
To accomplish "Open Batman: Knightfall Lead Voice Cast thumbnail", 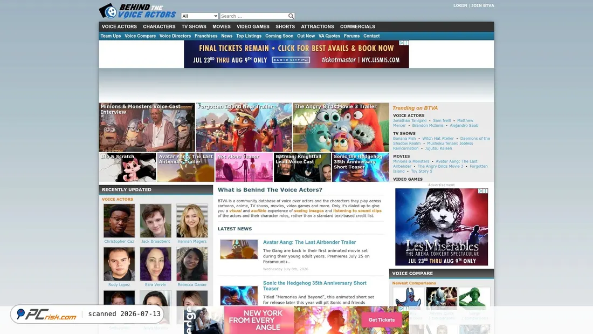I will (x=302, y=167).
